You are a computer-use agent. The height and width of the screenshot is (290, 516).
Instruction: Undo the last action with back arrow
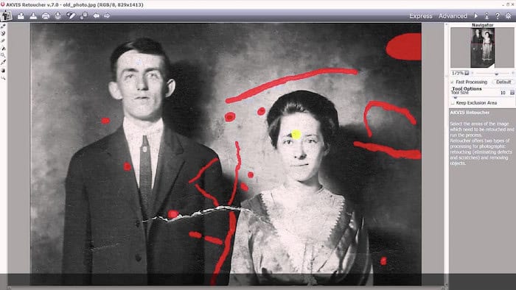96,15
